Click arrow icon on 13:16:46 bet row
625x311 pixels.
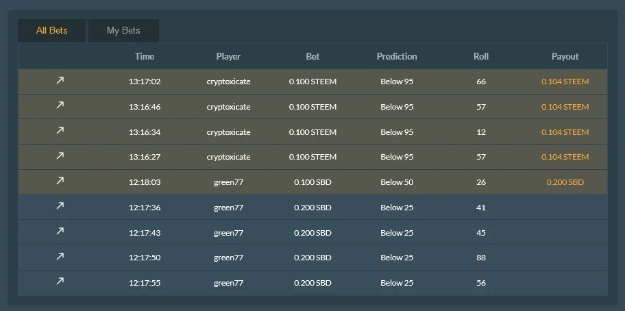tap(60, 105)
